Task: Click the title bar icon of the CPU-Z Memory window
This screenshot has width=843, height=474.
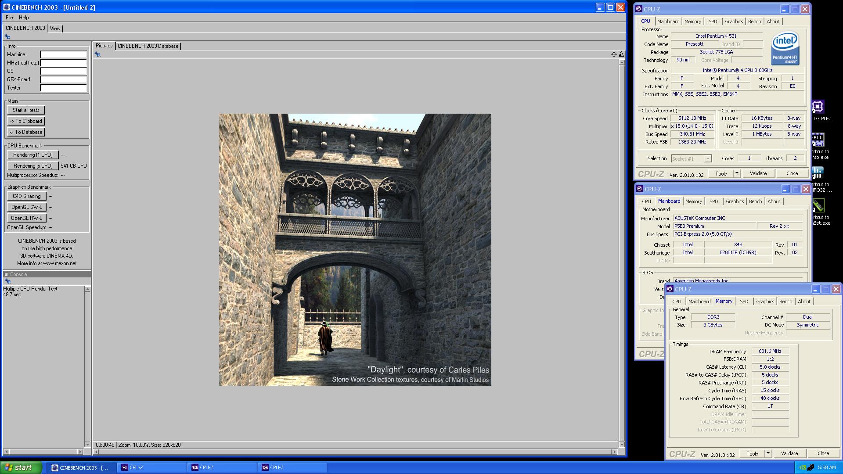Action: point(670,289)
